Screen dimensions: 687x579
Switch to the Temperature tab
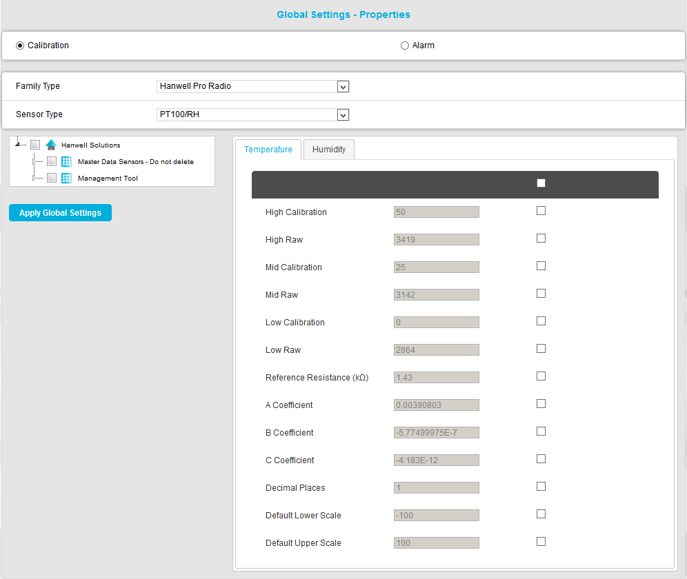(x=268, y=150)
